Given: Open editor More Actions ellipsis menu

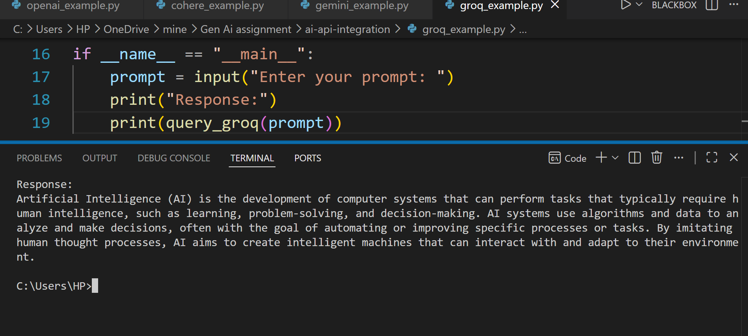Looking at the screenshot, I should pos(733,5).
